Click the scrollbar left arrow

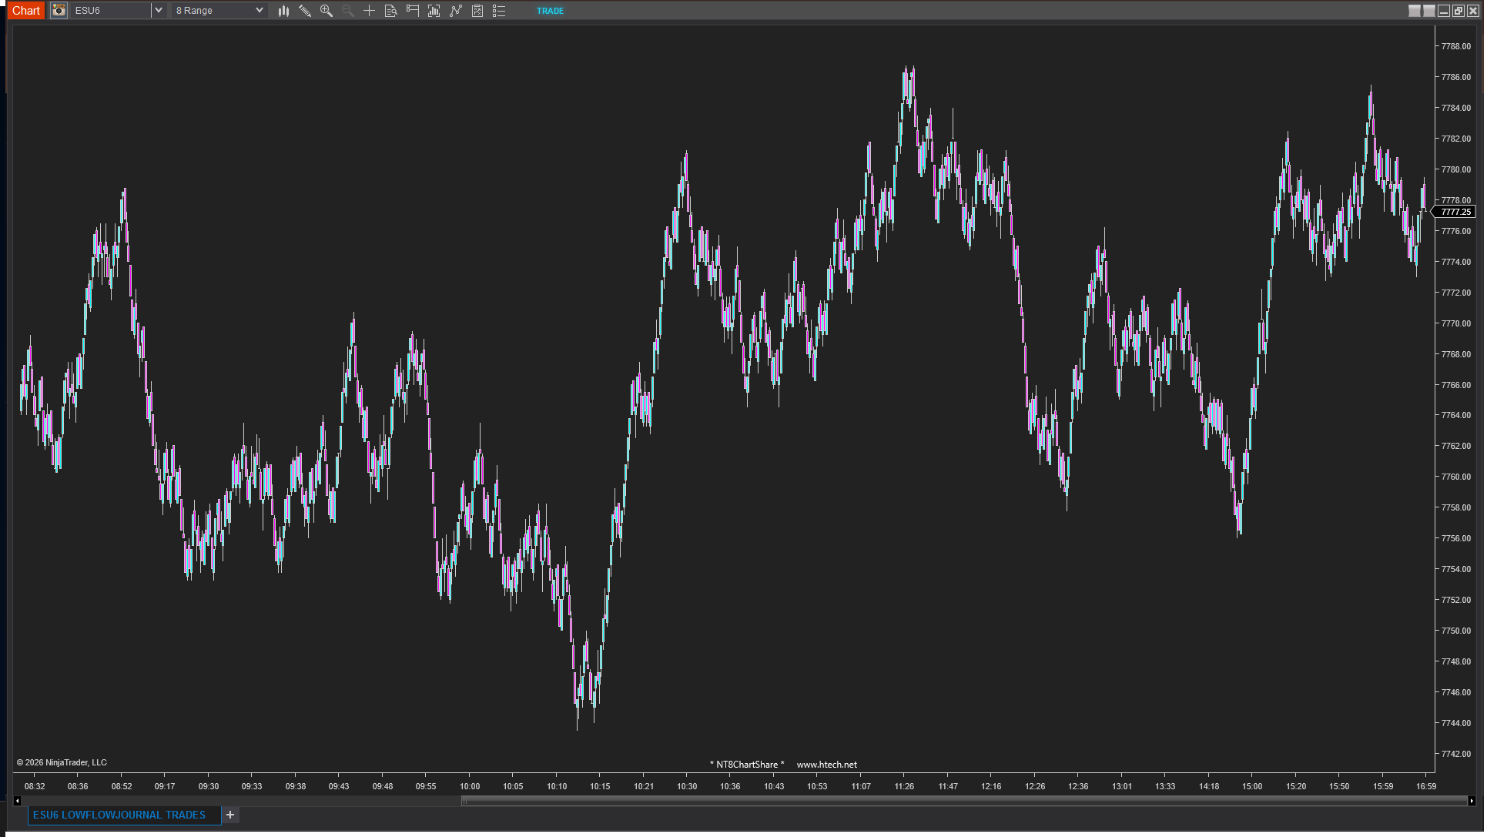[x=17, y=801]
